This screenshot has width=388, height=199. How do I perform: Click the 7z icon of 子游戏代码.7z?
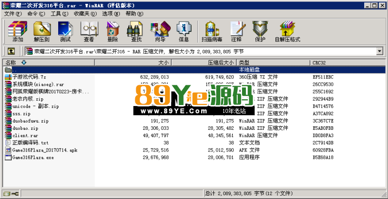[x=8, y=77]
